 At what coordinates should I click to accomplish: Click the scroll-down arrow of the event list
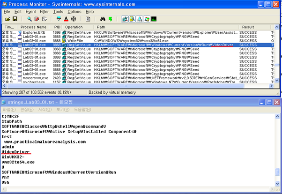coord(276,81)
